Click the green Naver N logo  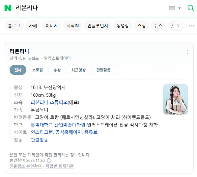coord(8,8)
